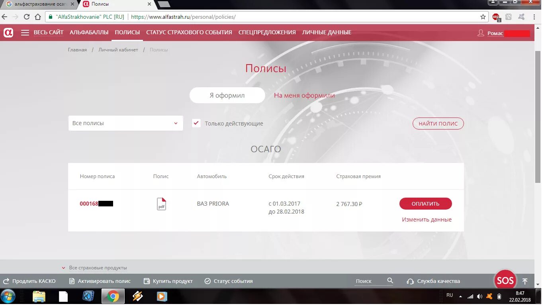The width and height of the screenshot is (544, 306).
Task: Click the search magnifier icon in footer bar
Action: tap(390, 281)
